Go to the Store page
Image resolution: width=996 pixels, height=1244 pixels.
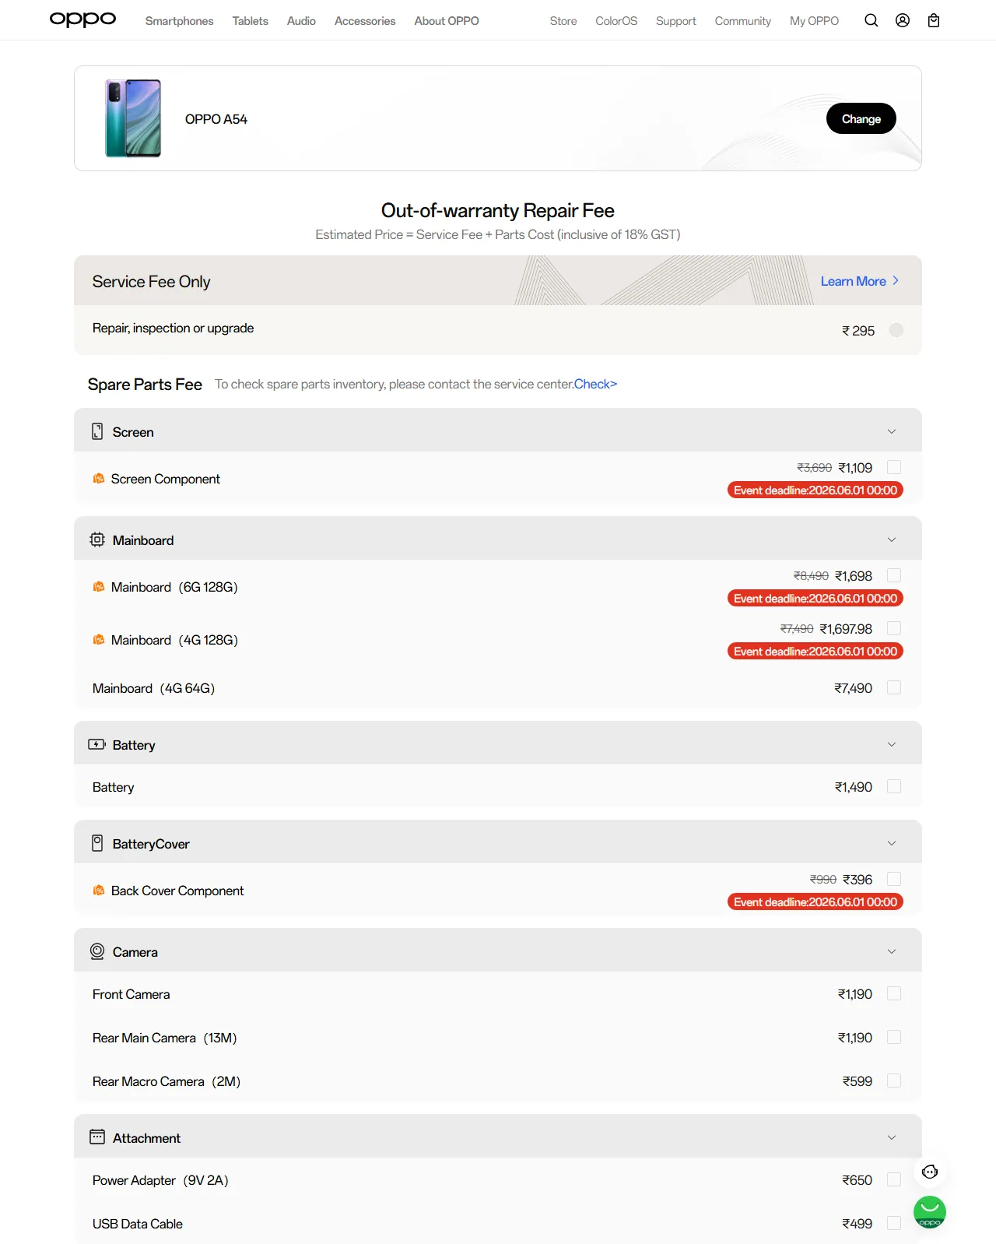click(563, 21)
